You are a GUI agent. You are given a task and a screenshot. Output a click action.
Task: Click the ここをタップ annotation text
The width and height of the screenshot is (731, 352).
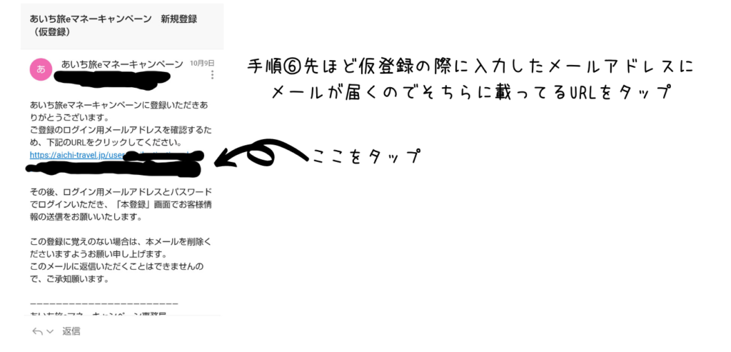(x=368, y=156)
